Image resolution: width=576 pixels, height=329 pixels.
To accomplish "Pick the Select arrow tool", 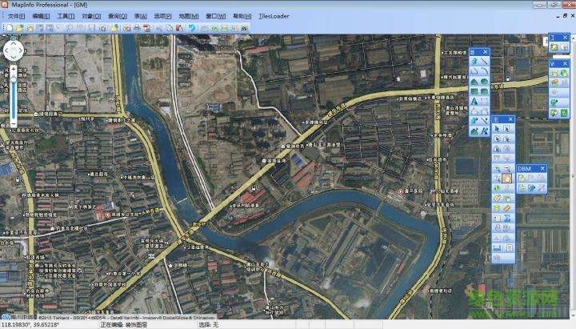I will (497, 129).
